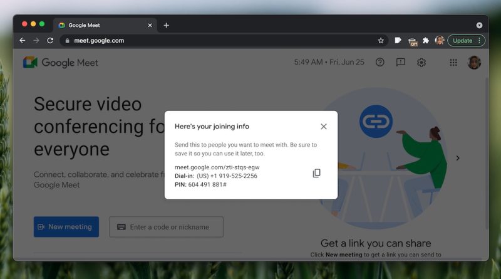
Task: Click the Google Meet logo
Action: [61, 63]
